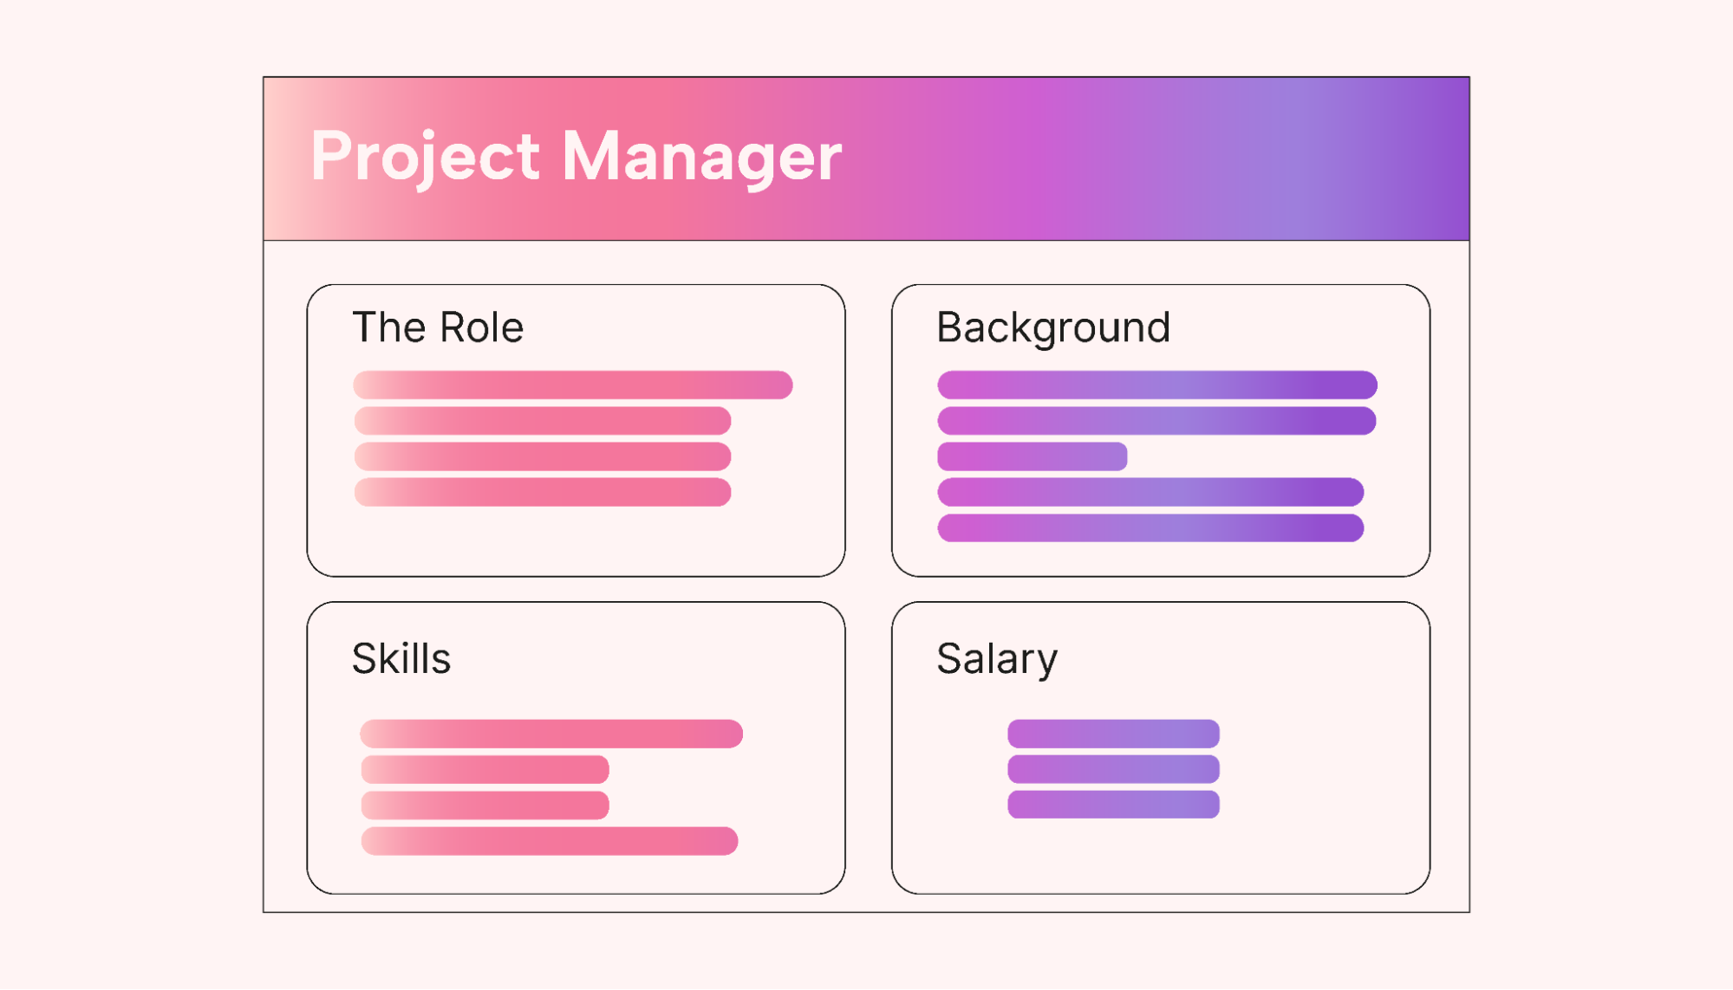
Task: Click the top purple bar under Salary
Action: pyautogui.click(x=1113, y=734)
